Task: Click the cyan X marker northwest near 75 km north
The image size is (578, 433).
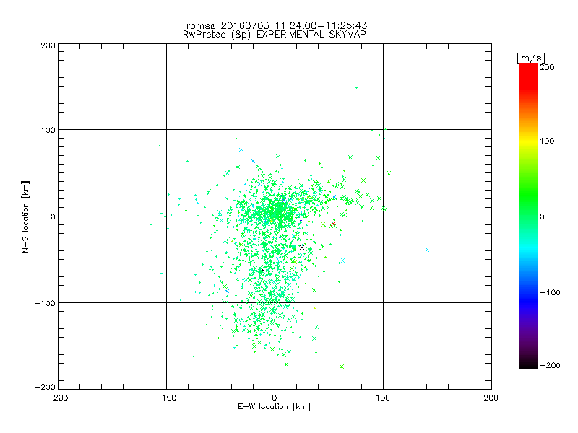Action: click(x=241, y=150)
